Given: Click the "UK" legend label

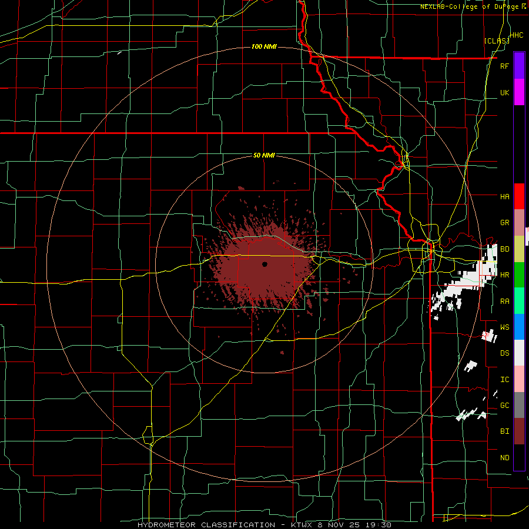Looking at the screenshot, I should tap(504, 92).
